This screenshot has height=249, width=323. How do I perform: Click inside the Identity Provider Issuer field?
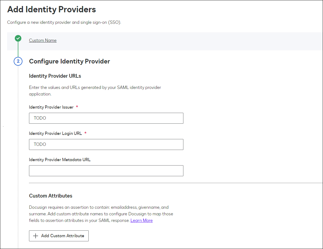(x=106, y=118)
